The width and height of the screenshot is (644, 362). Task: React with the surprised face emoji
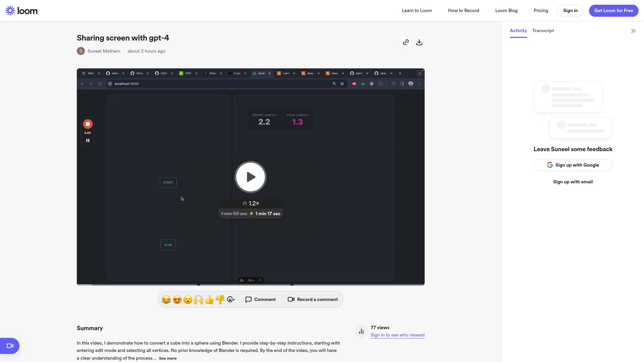[188, 300]
